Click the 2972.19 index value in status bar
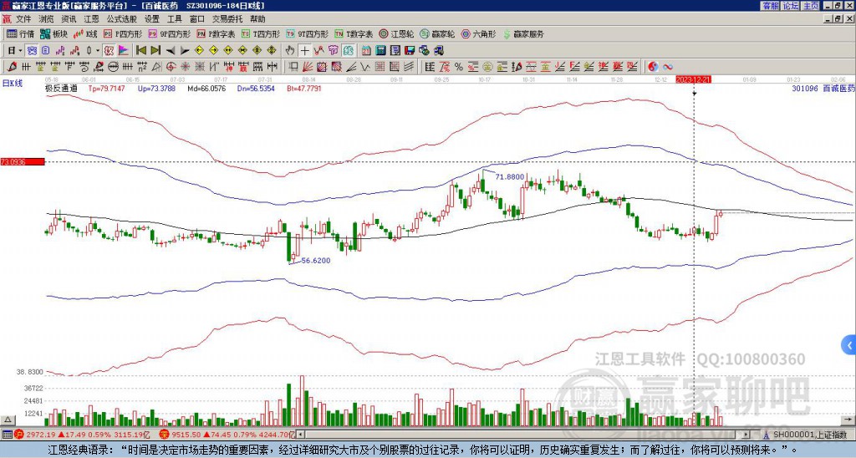856x458 pixels. pyautogui.click(x=41, y=435)
